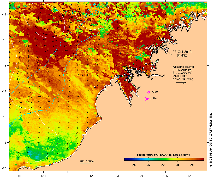Click the cyan 200/1000m isobath legend line
Viewport: 214px width, 178px height.
coord(85,164)
